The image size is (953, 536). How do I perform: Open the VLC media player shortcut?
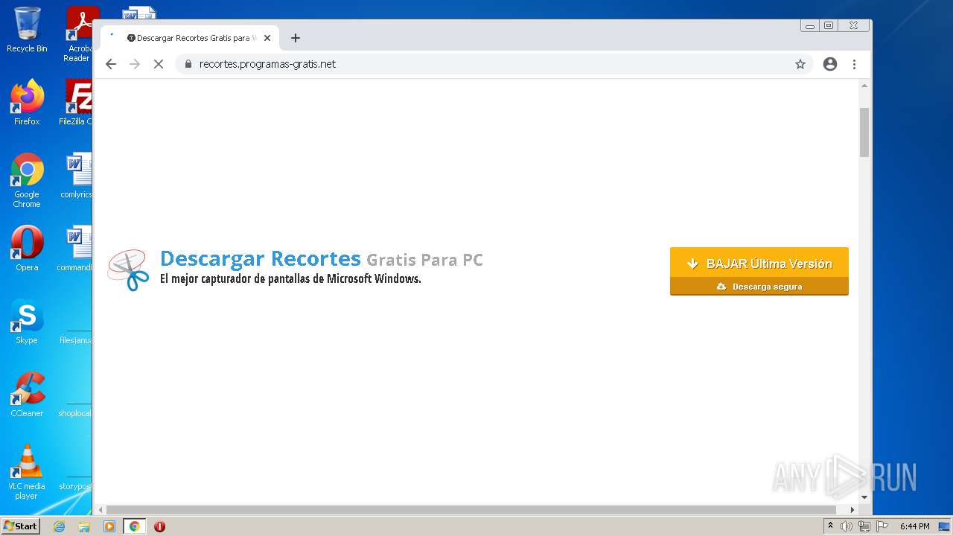pyautogui.click(x=27, y=472)
